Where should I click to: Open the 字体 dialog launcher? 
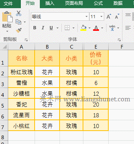(119, 40)
